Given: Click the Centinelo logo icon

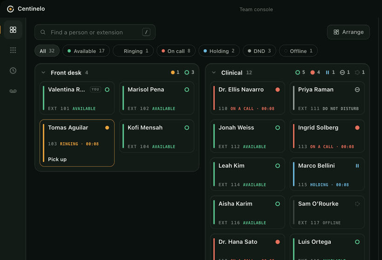Looking at the screenshot, I should click(10, 9).
